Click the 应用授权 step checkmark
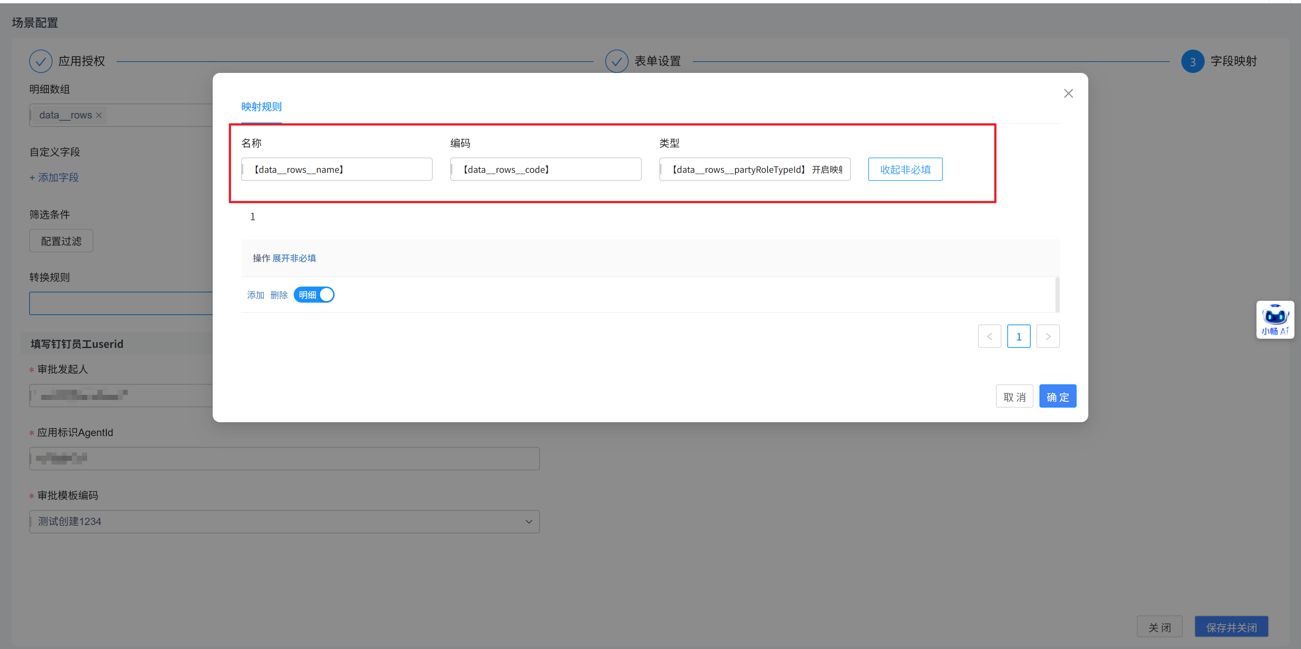 click(x=41, y=61)
